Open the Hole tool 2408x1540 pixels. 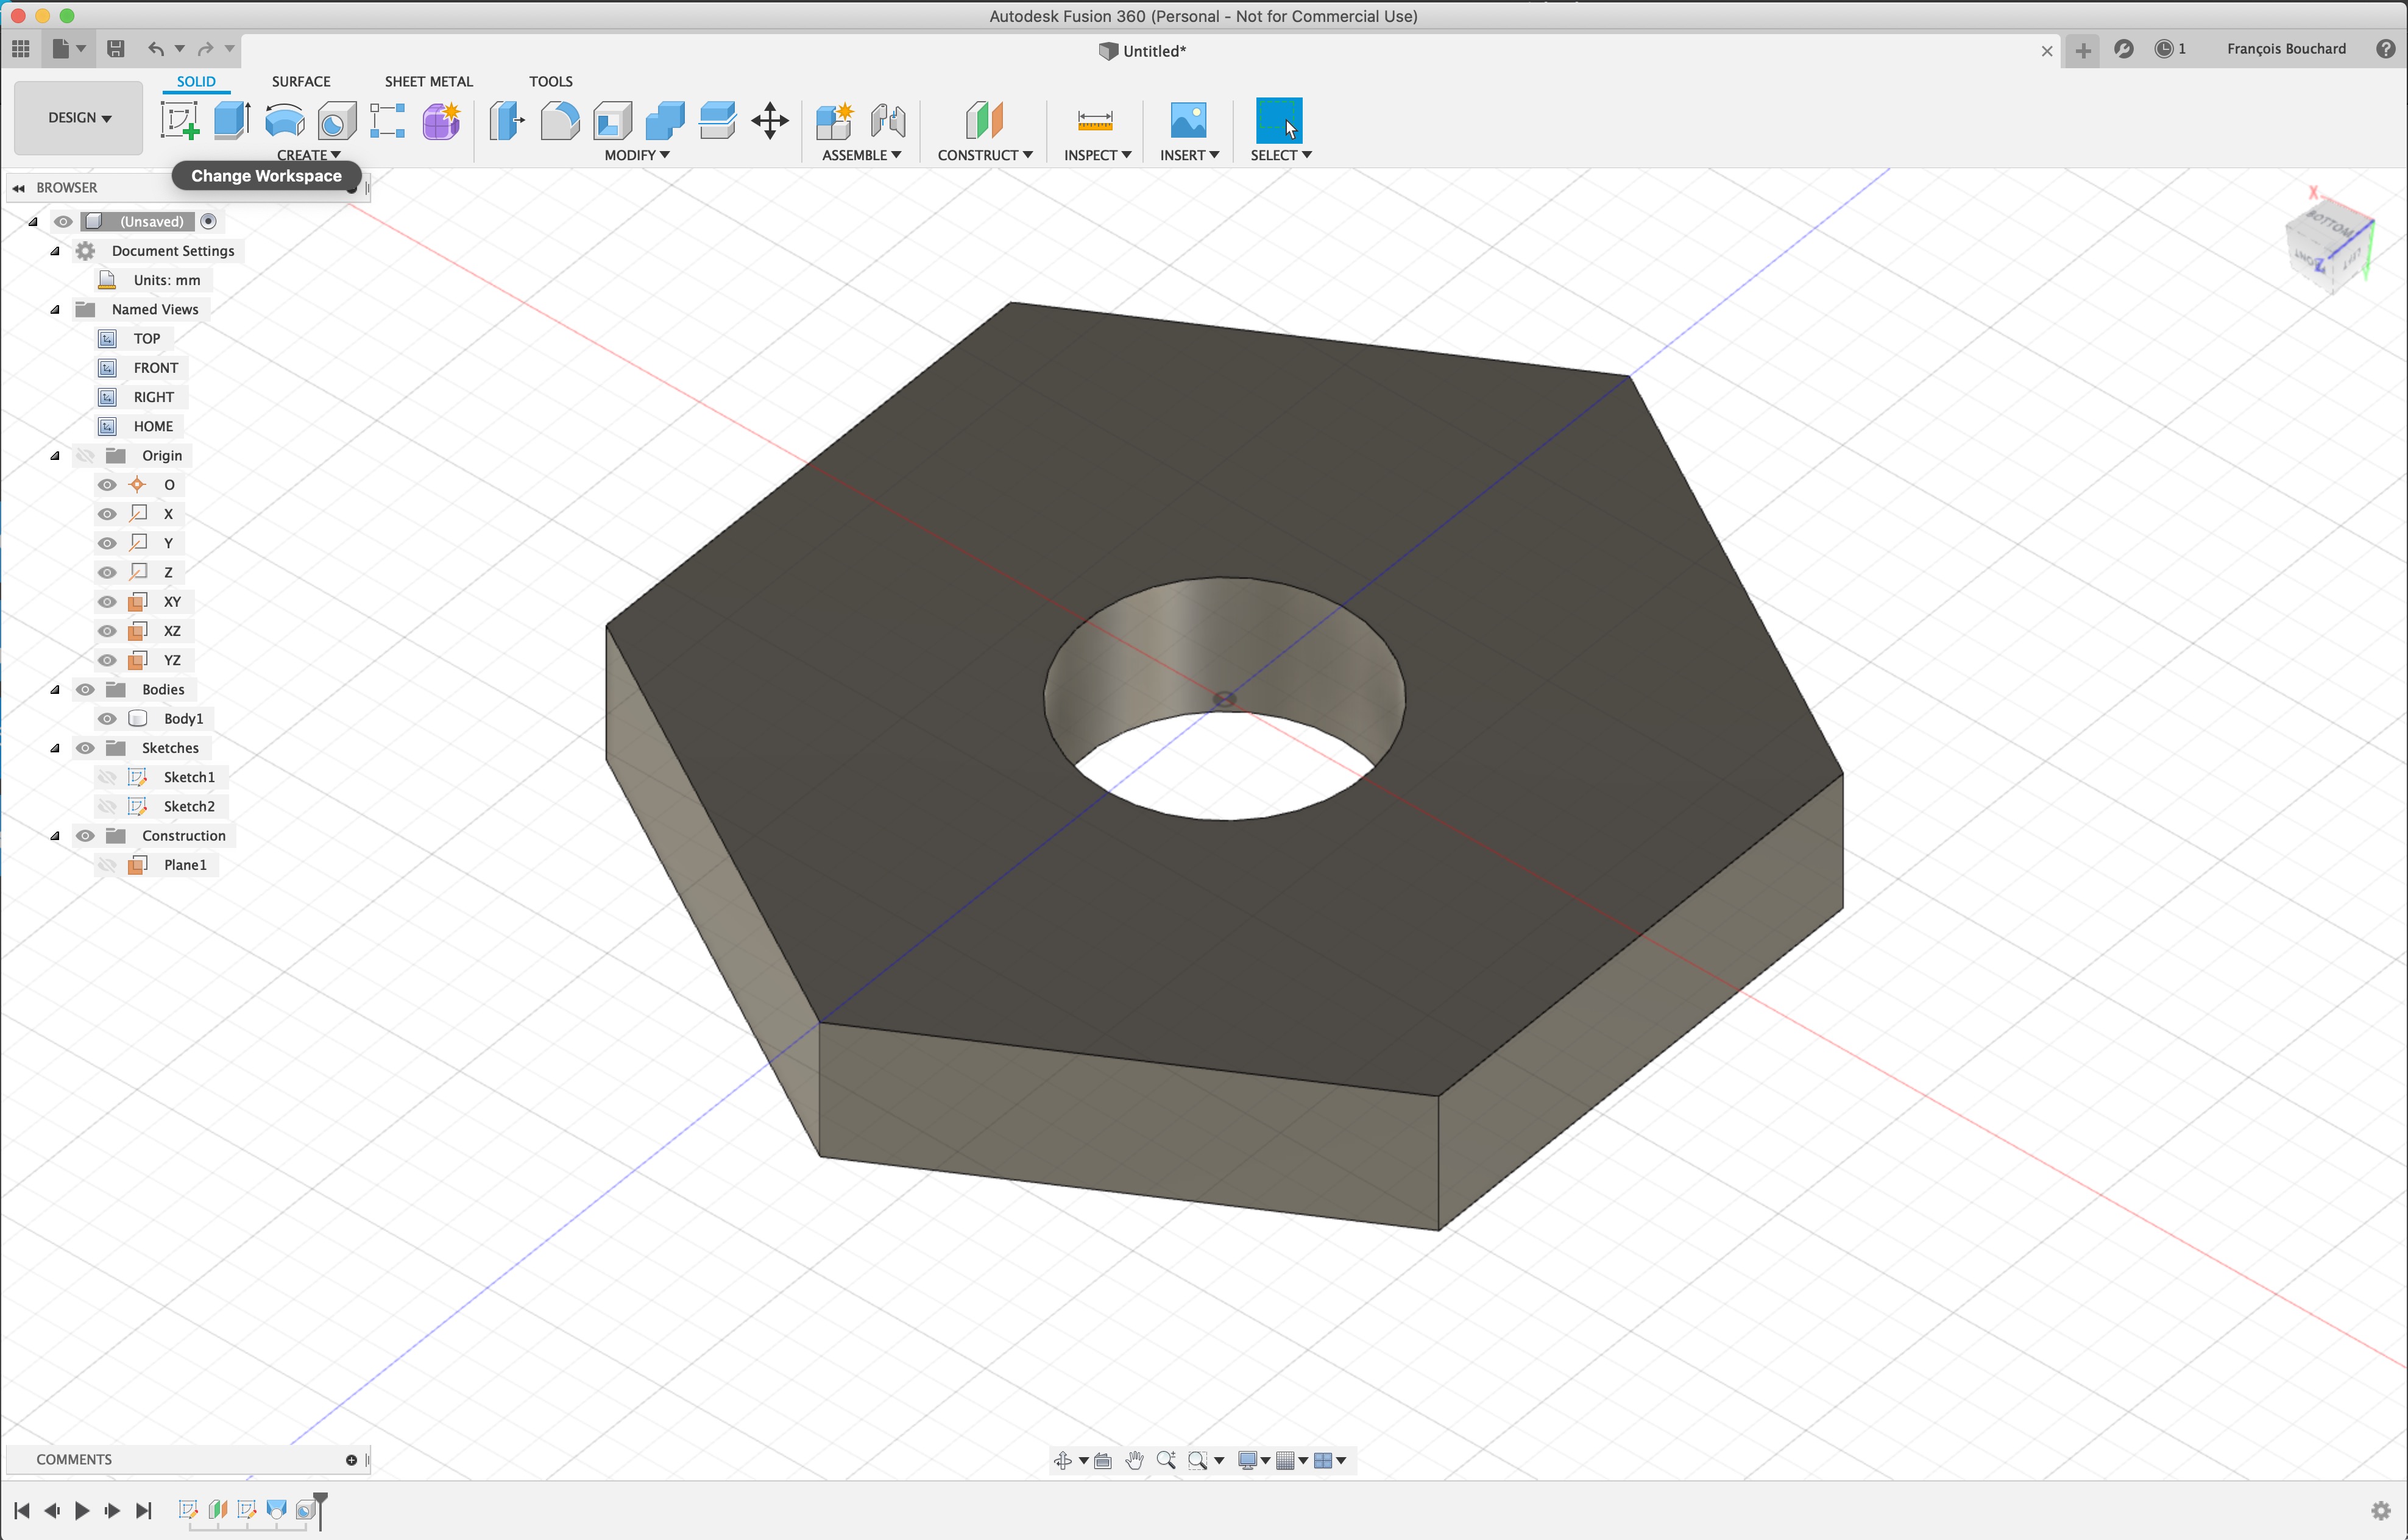(336, 121)
